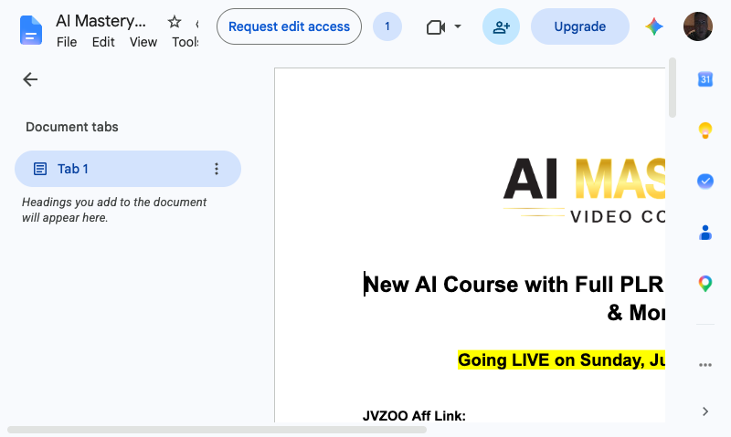This screenshot has width=731, height=437.
Task: Star the AI Mastery document
Action: [175, 21]
